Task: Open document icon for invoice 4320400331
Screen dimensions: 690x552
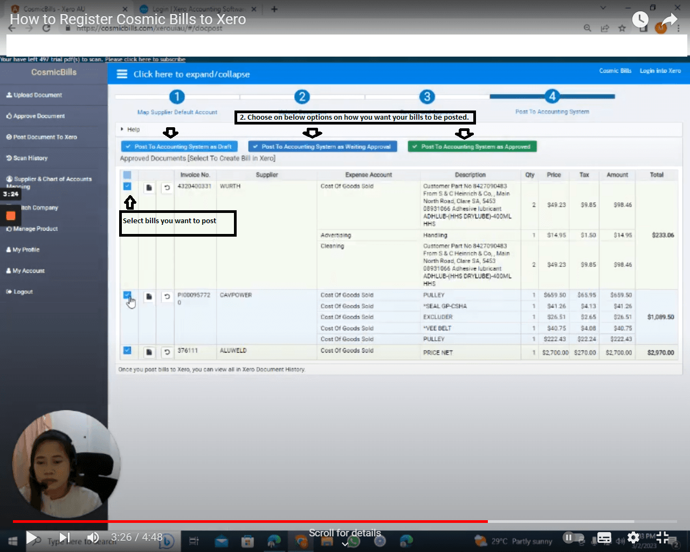Action: tap(149, 188)
